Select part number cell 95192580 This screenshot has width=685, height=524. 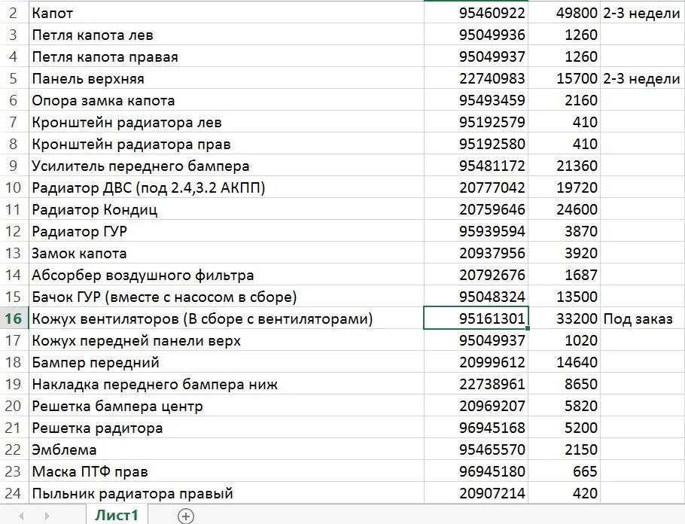pyautogui.click(x=476, y=144)
